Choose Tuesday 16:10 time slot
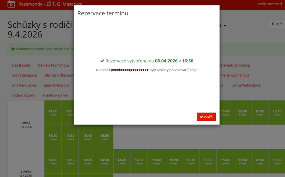The image size is (285, 177). pos(277,113)
